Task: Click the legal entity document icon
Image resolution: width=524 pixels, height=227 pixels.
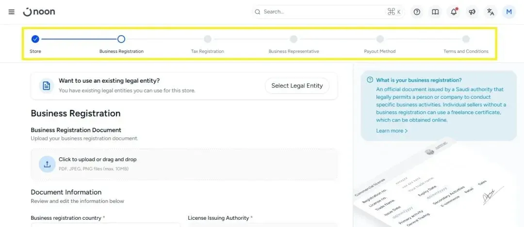Action: [47, 86]
